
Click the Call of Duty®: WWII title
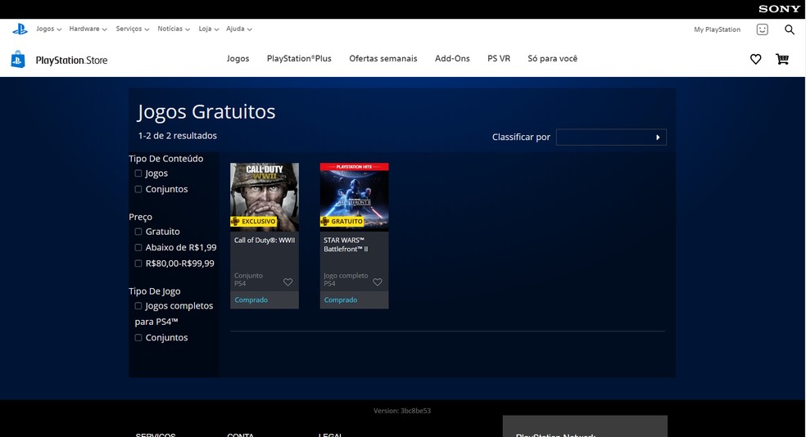click(x=265, y=241)
